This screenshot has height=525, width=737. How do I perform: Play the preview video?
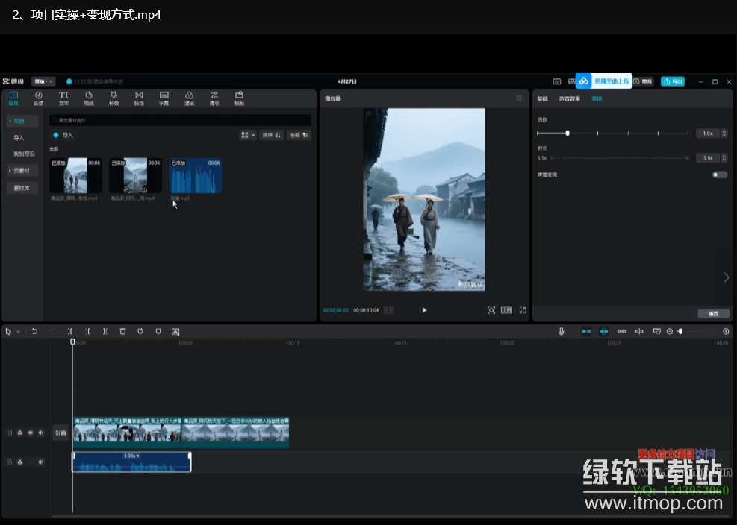424,310
